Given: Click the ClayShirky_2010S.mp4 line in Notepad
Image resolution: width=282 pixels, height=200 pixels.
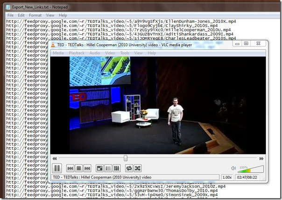Looking at the screenshot, I should 112,26.
